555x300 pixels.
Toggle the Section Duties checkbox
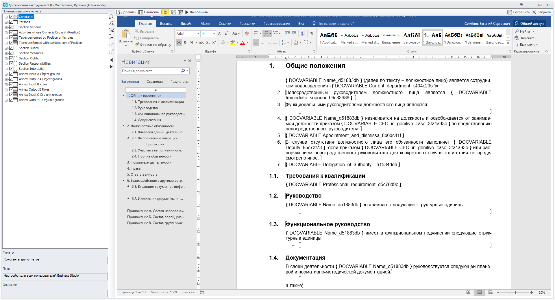(x=11, y=48)
